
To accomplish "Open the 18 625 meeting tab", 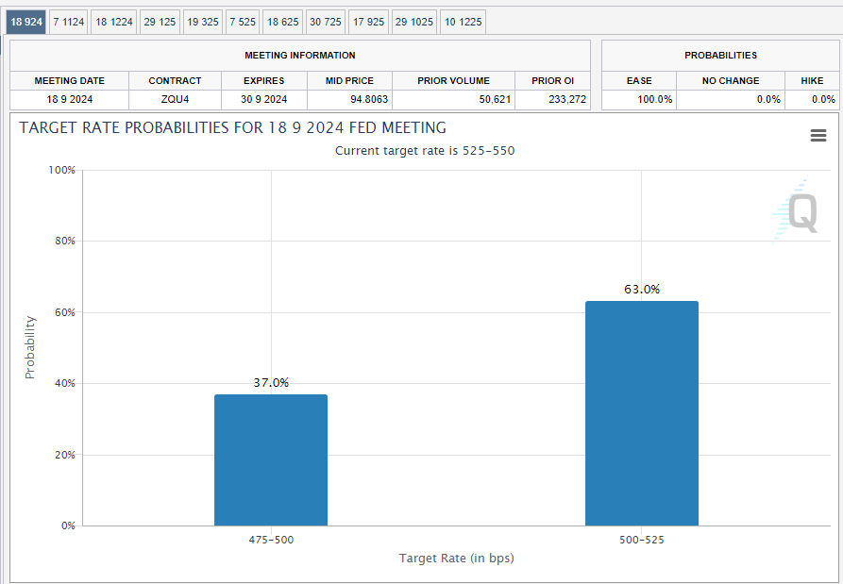I will 282,22.
